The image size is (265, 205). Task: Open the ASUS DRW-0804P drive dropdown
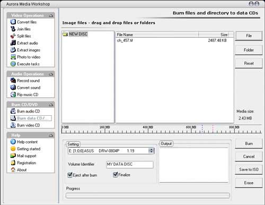pos(151,151)
